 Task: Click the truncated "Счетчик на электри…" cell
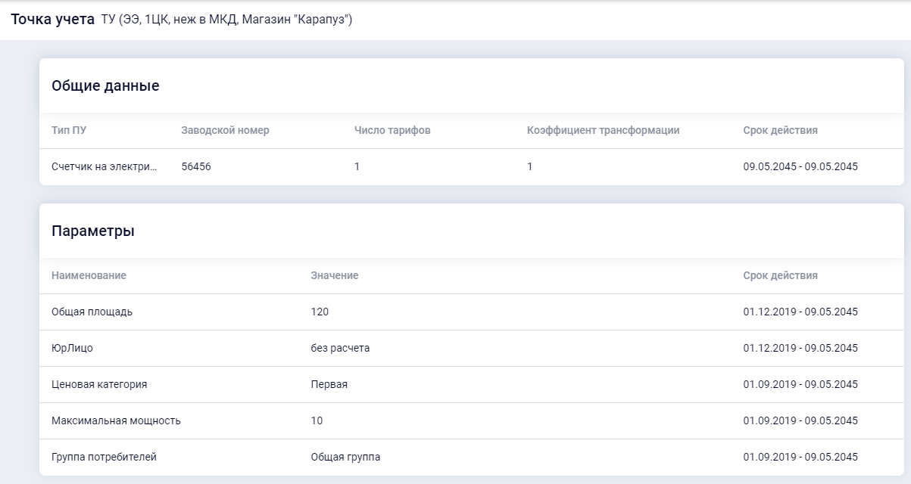pyautogui.click(x=105, y=166)
